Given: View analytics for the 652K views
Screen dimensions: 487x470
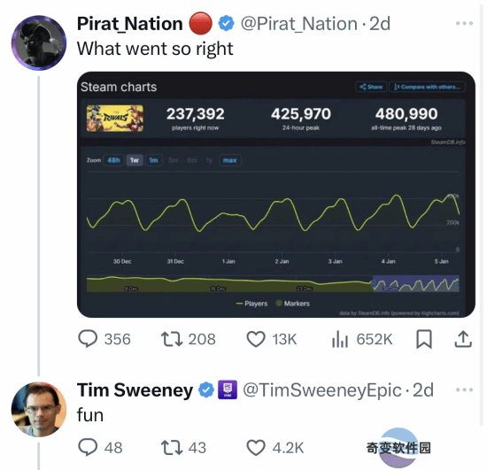Looking at the screenshot, I should [x=362, y=339].
